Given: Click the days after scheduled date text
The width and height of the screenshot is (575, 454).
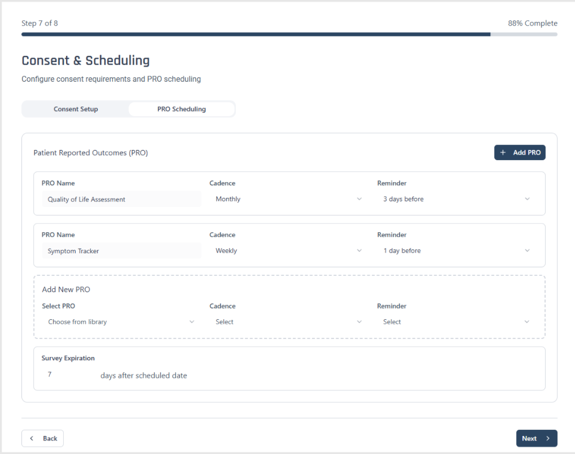Looking at the screenshot, I should click(x=144, y=376).
